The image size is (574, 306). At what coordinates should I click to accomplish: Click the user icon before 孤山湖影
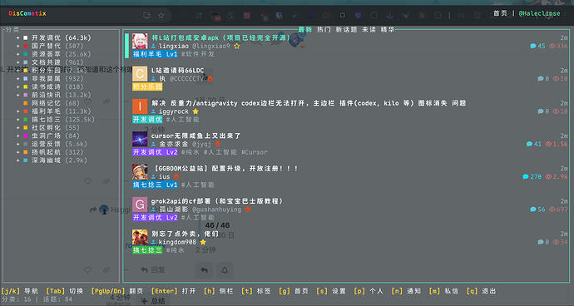[153, 210]
